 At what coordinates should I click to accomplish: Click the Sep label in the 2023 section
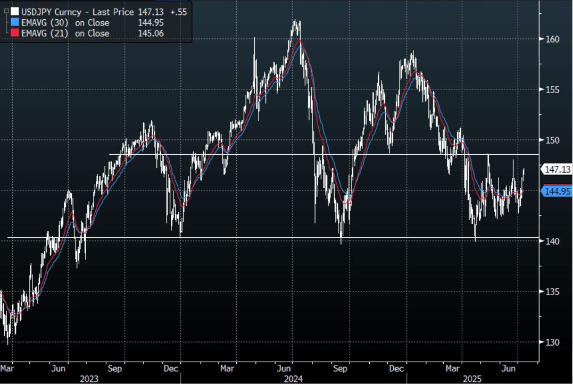[x=115, y=368]
